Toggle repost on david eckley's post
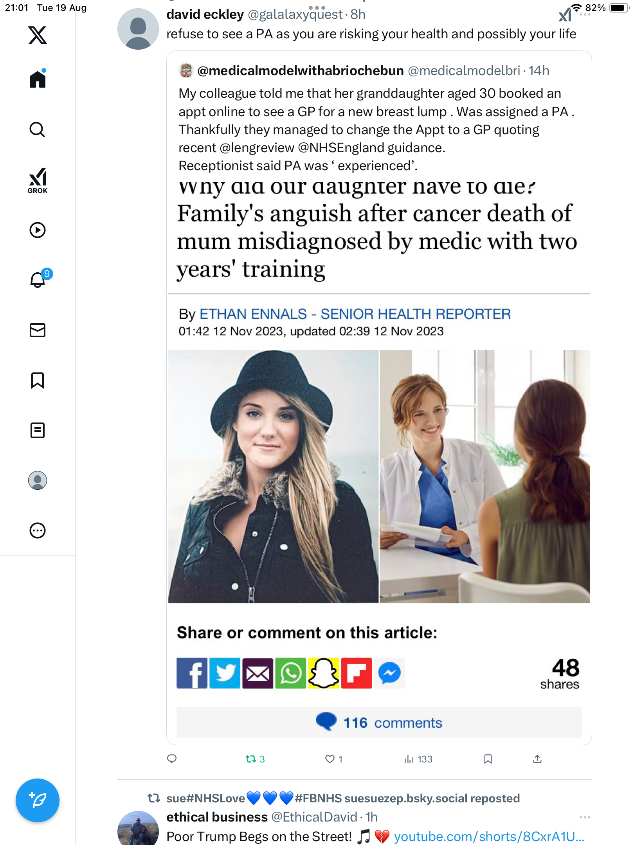Image resolution: width=634 pixels, height=845 pixels. tap(255, 759)
